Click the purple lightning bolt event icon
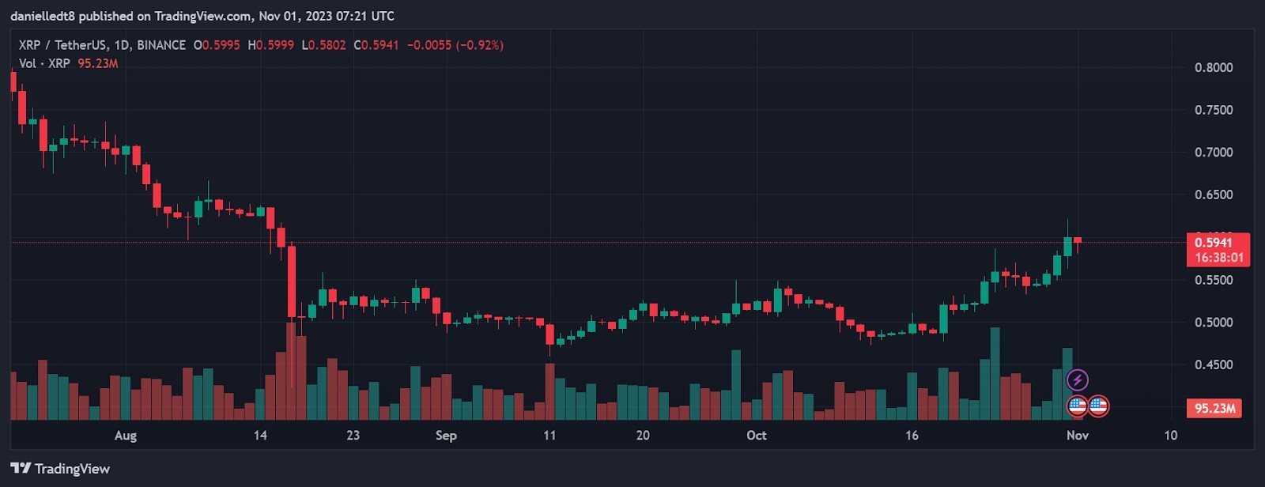This screenshot has width=1265, height=487. 1078,380
